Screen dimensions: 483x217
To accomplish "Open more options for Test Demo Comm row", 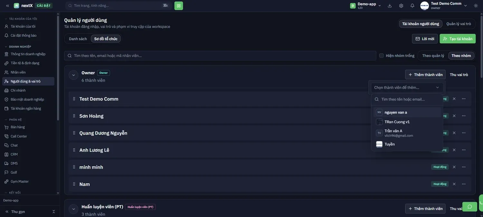I will 464,99.
